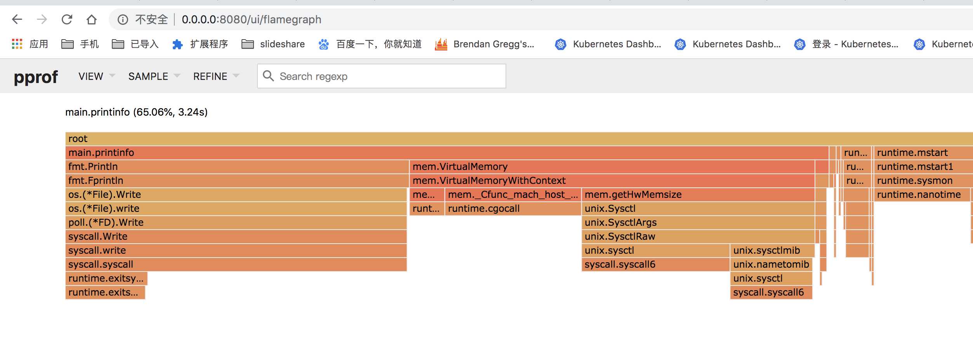Click the site info icon in address bar

coord(123,19)
